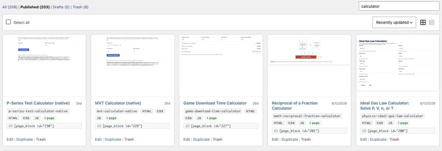The image size is (442, 151).
Task: Trash the Game Download Time Calculator
Action: click(x=217, y=140)
